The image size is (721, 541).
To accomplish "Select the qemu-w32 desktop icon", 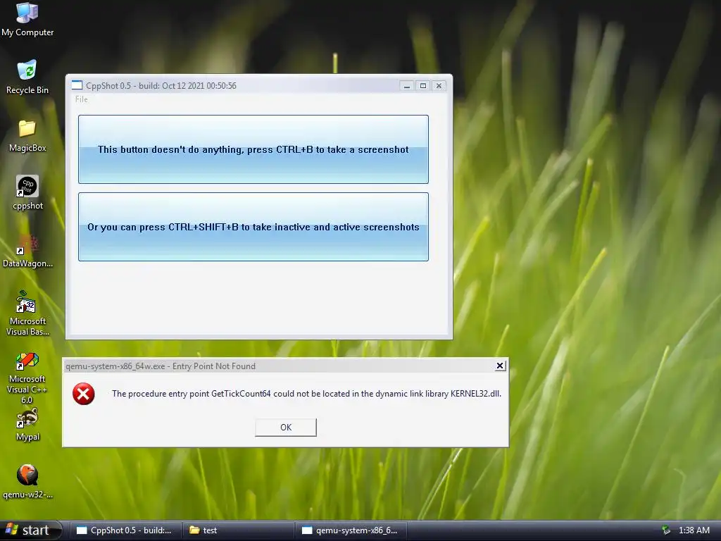I will tap(27, 482).
